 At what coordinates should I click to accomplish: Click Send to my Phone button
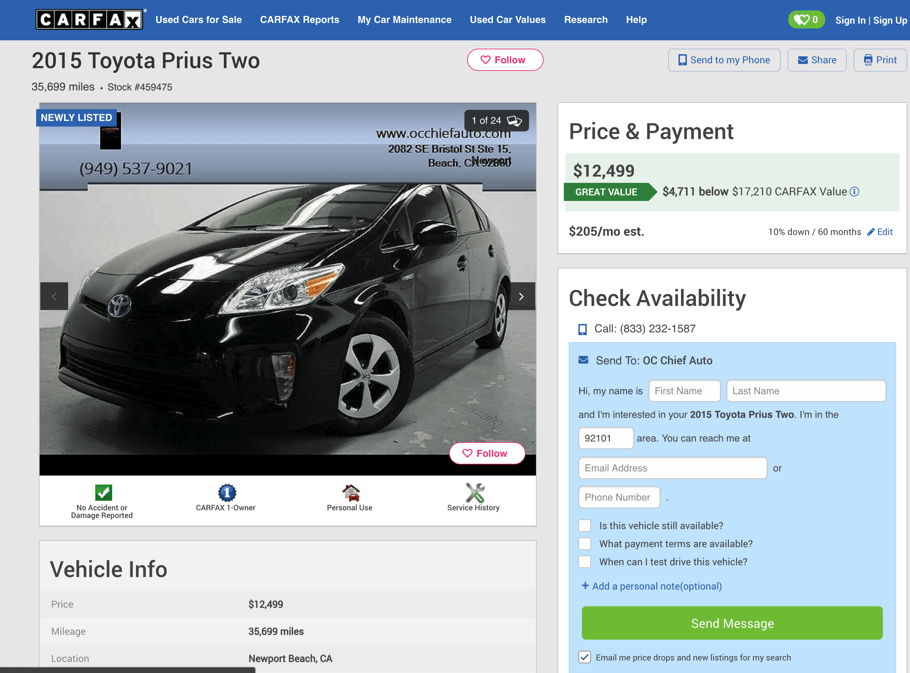tap(724, 60)
